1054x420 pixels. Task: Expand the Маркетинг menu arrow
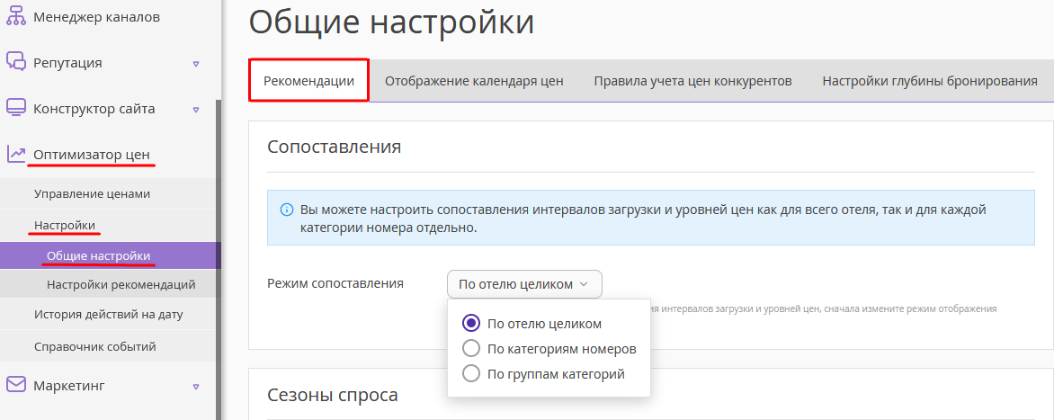click(196, 387)
